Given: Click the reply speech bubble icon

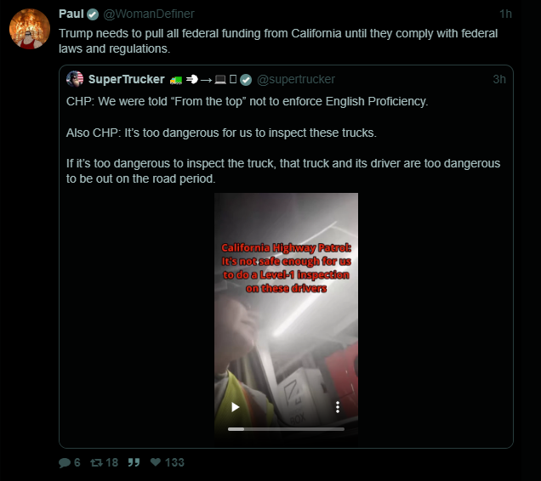Looking at the screenshot, I should click(x=65, y=462).
